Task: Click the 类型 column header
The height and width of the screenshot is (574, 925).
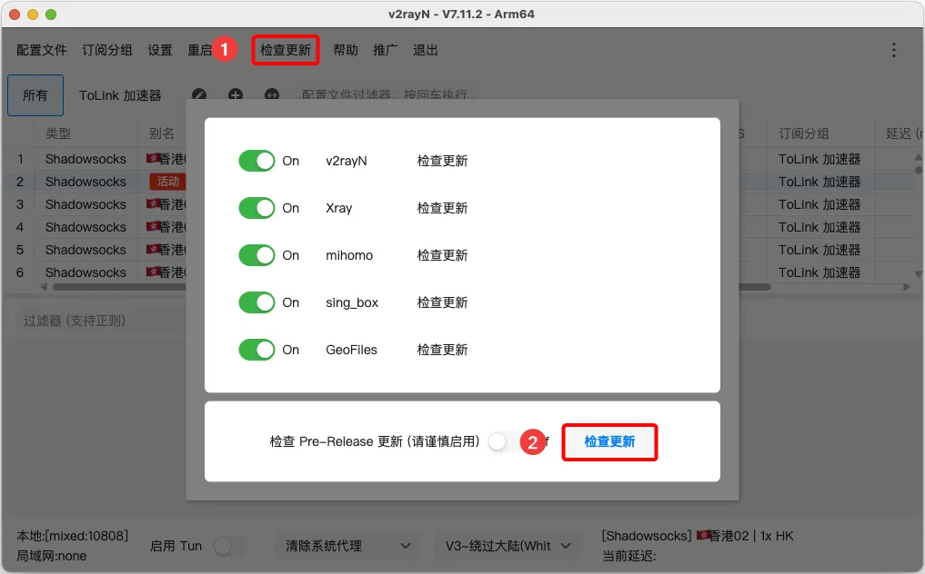Action: (58, 134)
